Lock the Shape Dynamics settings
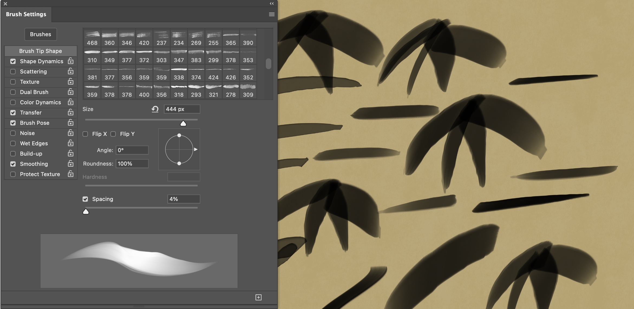This screenshot has height=309, width=634. [x=70, y=61]
